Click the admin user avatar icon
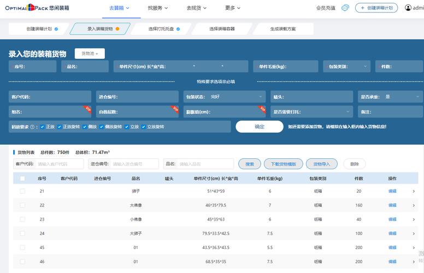Image resolution: width=424 pixels, height=273 pixels. click(x=409, y=8)
